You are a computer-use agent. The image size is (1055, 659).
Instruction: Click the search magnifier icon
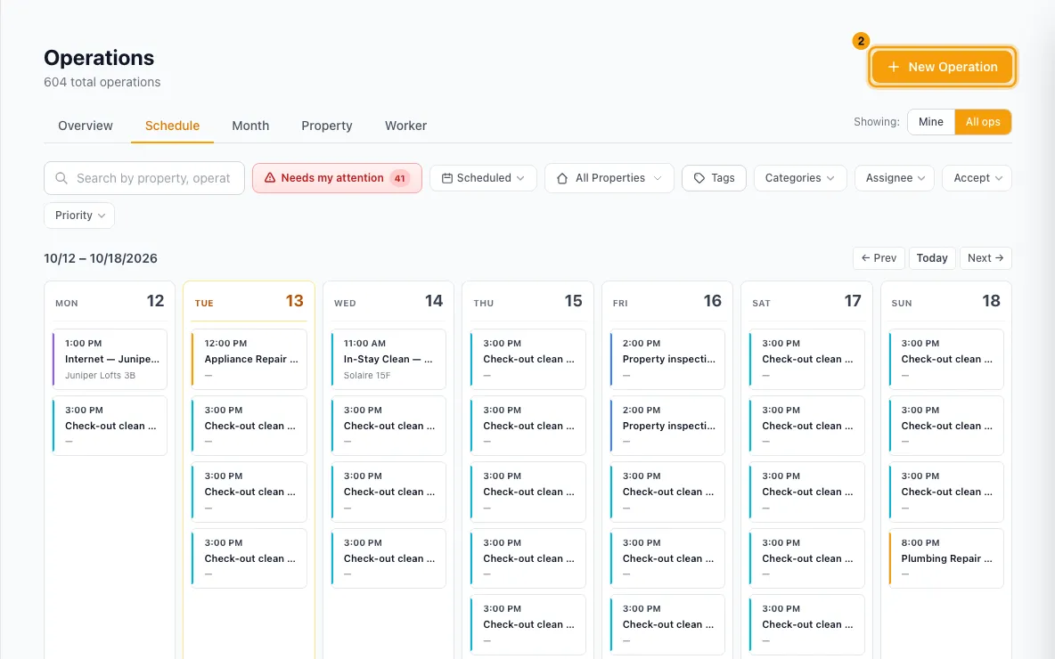pos(61,178)
